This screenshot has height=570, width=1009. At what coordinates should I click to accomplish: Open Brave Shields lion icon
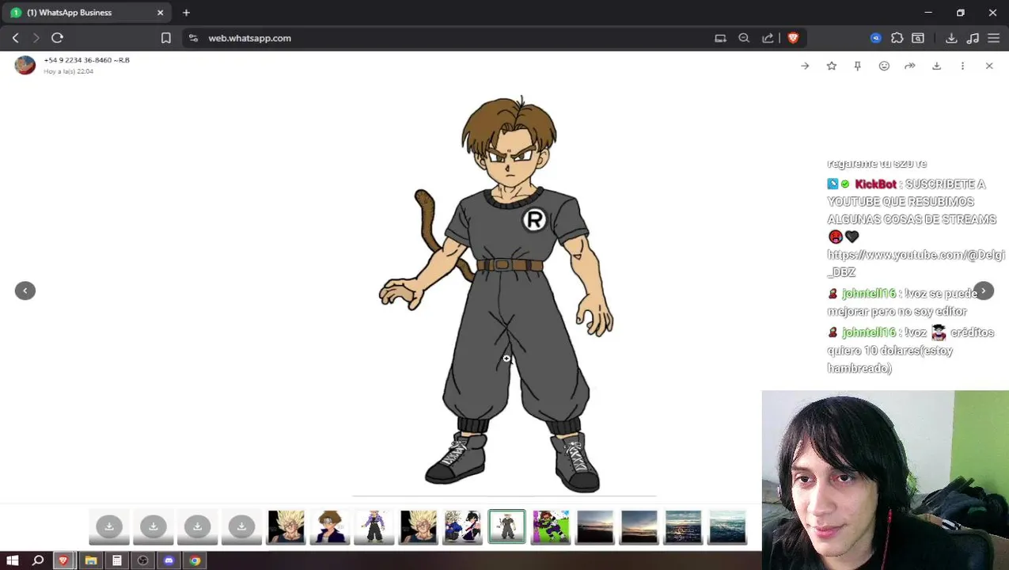point(793,38)
